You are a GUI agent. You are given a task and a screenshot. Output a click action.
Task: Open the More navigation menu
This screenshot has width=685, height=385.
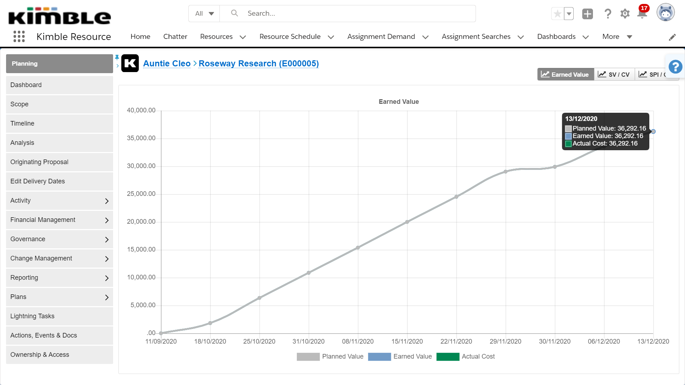(x=616, y=36)
